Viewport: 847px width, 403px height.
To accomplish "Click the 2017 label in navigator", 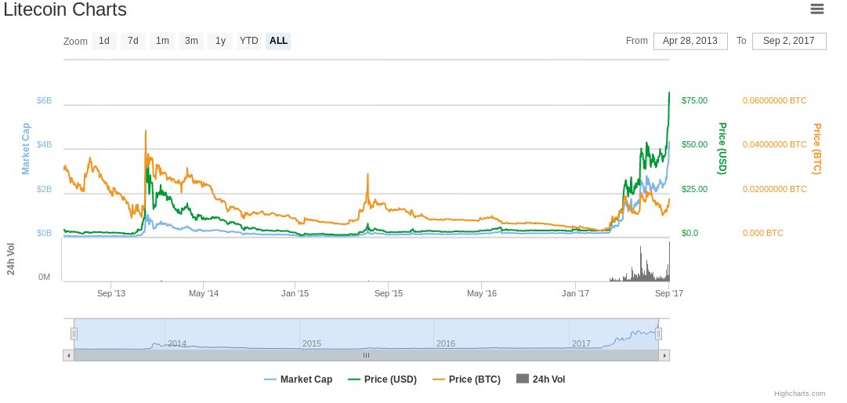I will [x=581, y=343].
